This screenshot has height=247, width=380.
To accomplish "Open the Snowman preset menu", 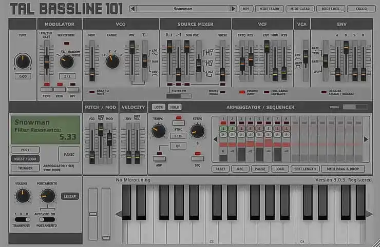I will tap(183, 9).
